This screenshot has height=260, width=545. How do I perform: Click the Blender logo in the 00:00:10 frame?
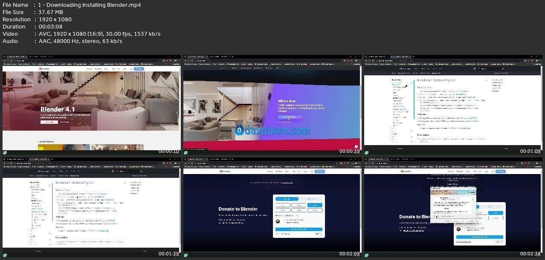click(44, 69)
